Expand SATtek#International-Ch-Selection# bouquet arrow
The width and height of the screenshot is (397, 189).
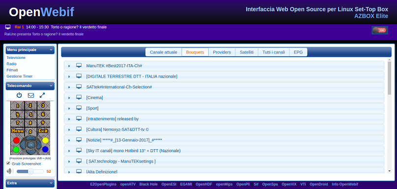tap(69, 87)
